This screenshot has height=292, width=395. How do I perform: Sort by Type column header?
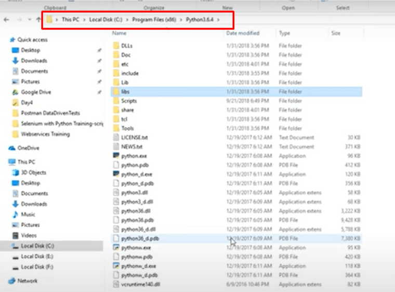(284, 33)
